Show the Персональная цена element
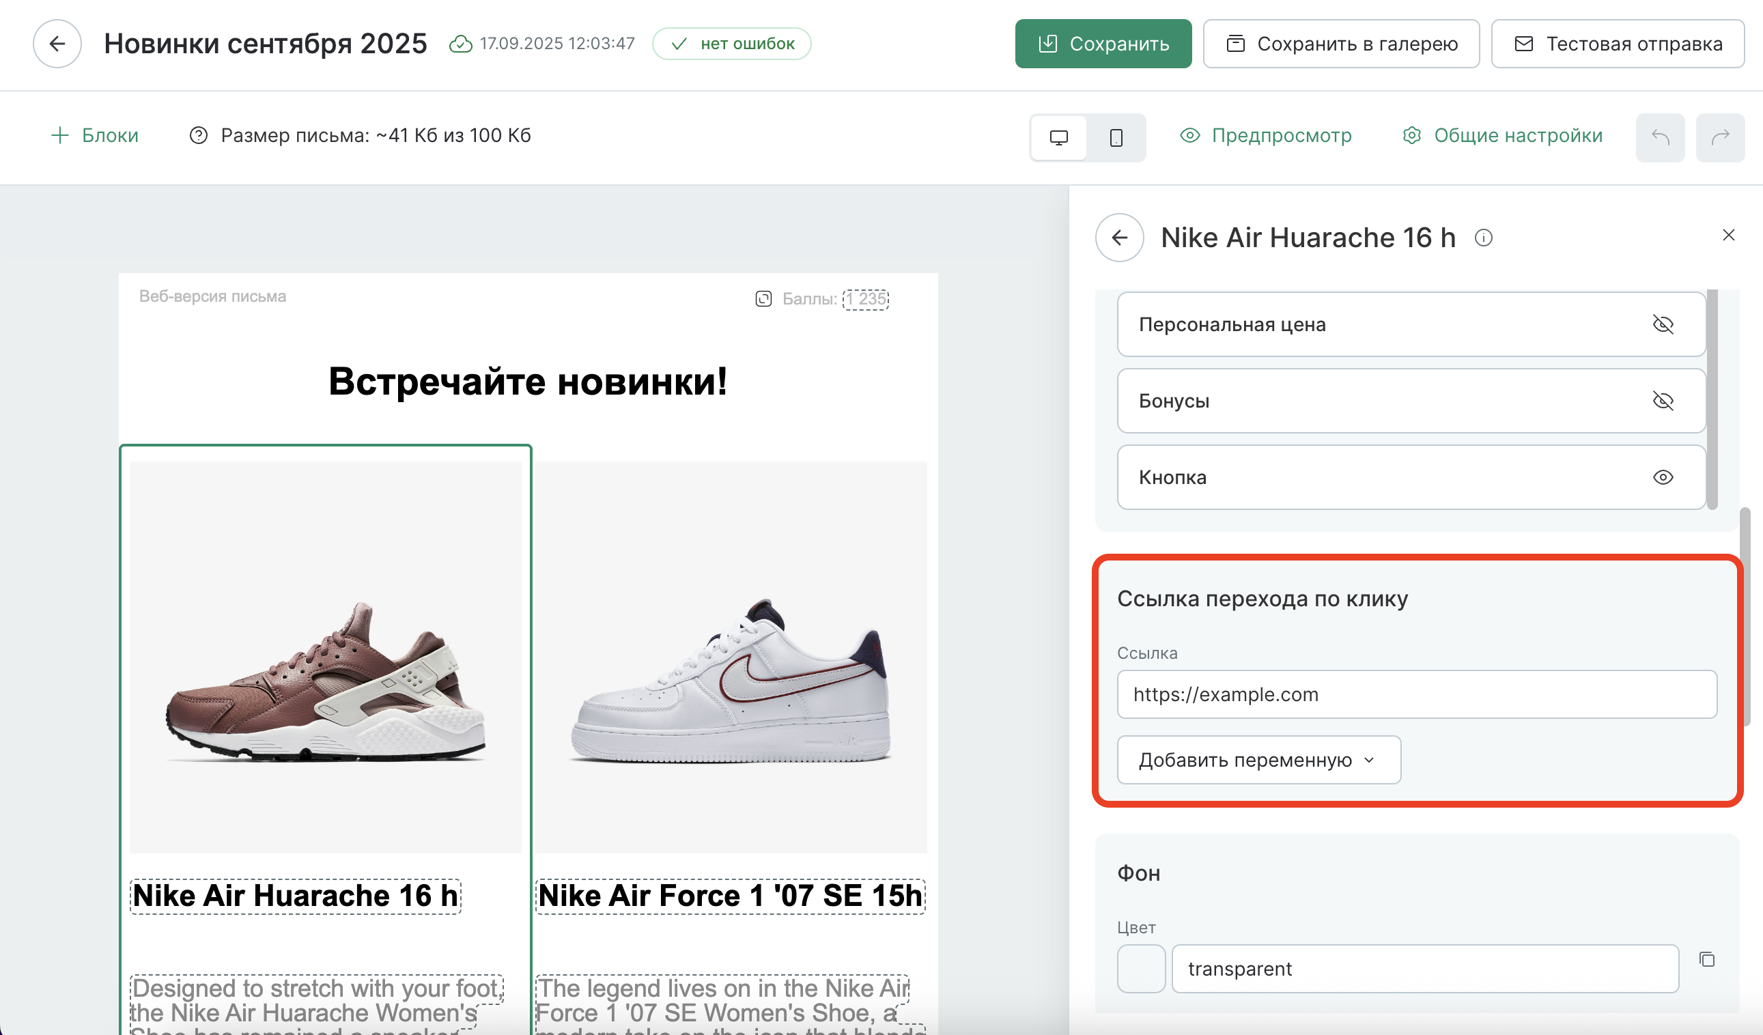 click(x=1662, y=324)
